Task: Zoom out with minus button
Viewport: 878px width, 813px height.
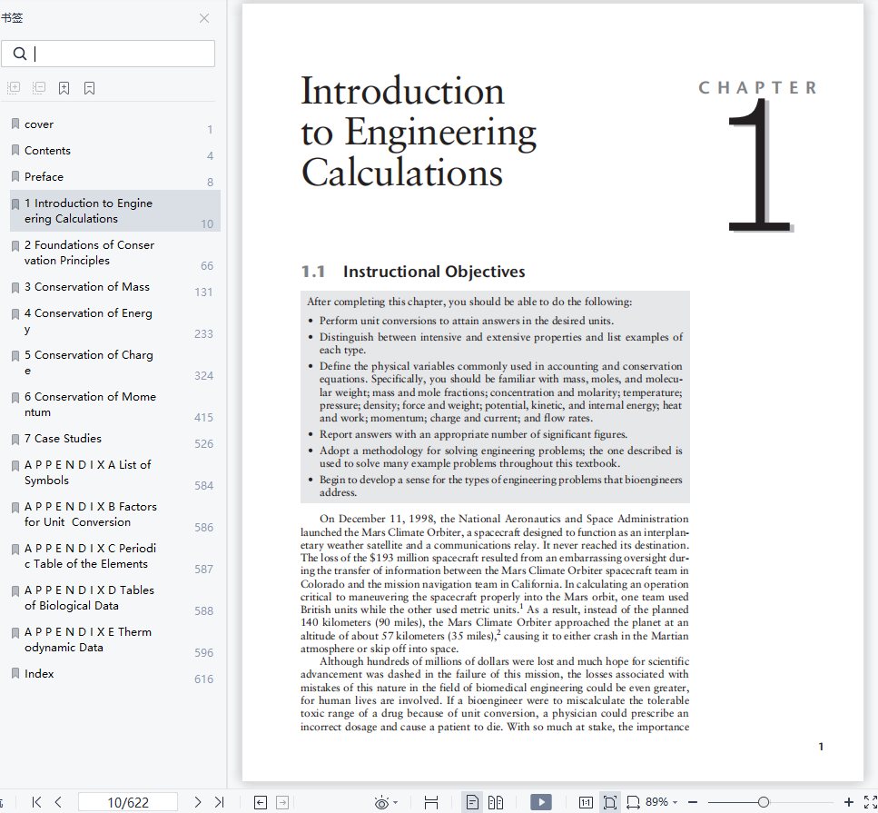Action: coord(693,802)
